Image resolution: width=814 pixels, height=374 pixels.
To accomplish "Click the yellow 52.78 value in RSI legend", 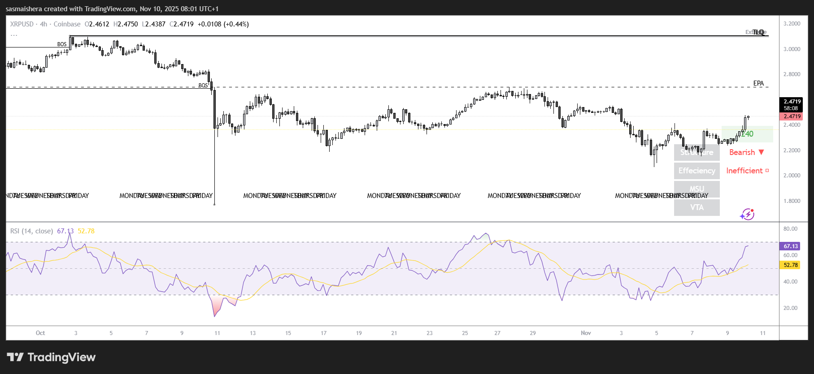I will tap(86, 231).
